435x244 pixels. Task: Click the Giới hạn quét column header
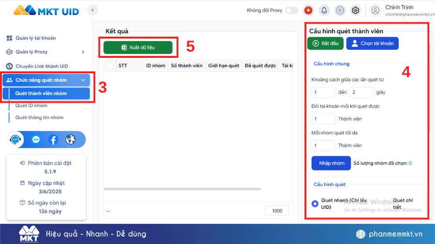click(x=224, y=66)
